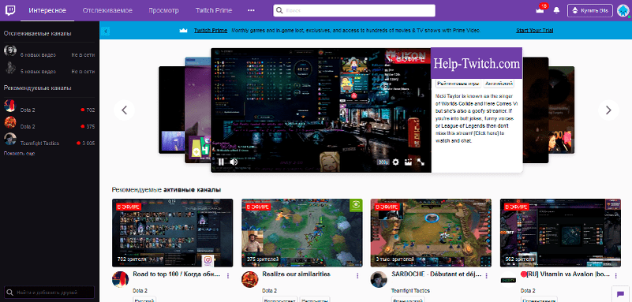The height and width of the screenshot is (302, 632).
Task: Click Vitamin vs Avalon streamer avatar
Action: coord(508,279)
